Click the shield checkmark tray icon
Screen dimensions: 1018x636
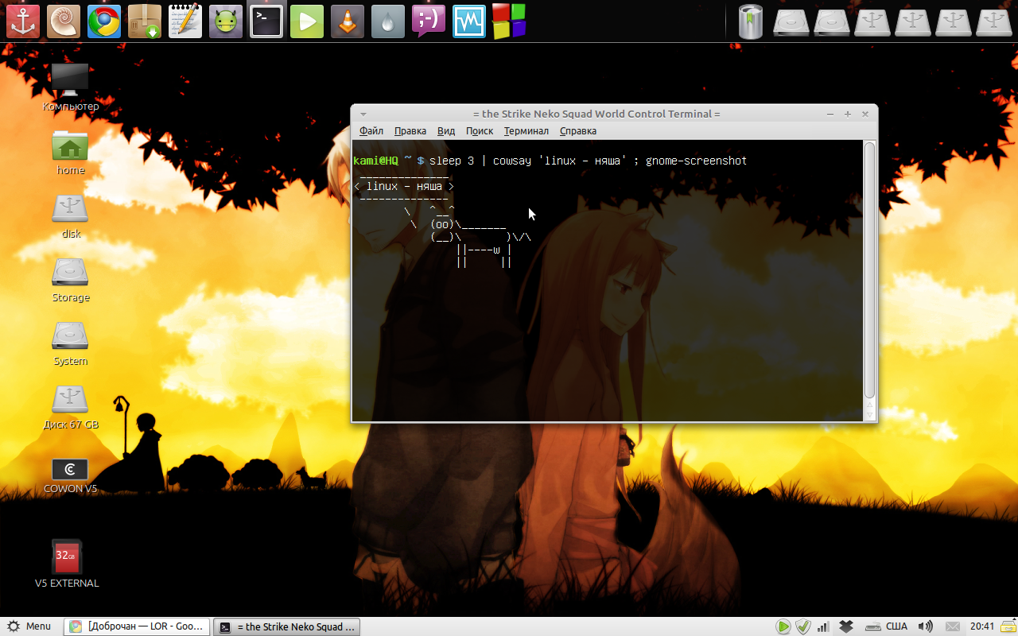803,626
